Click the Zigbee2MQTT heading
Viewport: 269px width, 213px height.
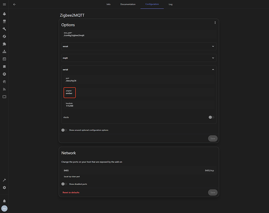coord(72,15)
